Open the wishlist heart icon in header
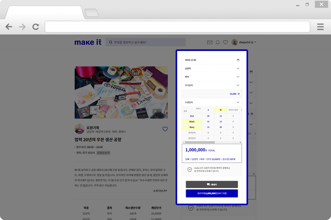 pyautogui.click(x=225, y=42)
